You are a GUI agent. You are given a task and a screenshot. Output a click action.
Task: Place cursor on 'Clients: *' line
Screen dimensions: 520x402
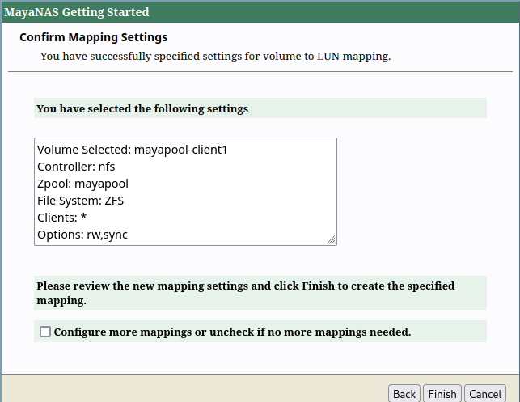click(64, 218)
